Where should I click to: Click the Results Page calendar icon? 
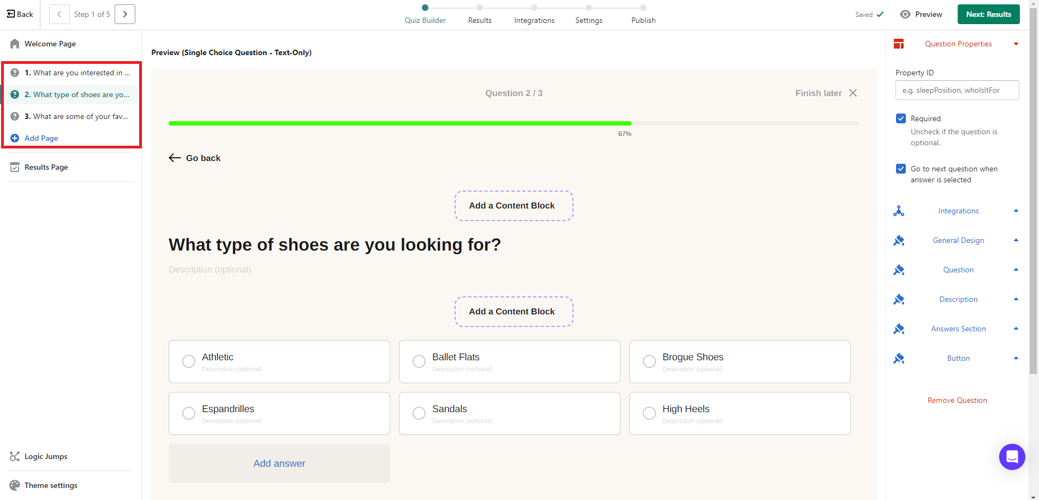click(x=15, y=167)
